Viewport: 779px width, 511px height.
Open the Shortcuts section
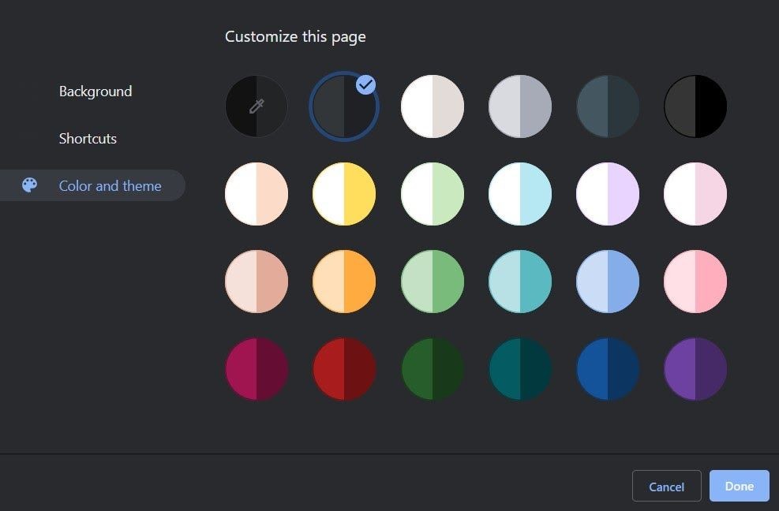pos(88,139)
